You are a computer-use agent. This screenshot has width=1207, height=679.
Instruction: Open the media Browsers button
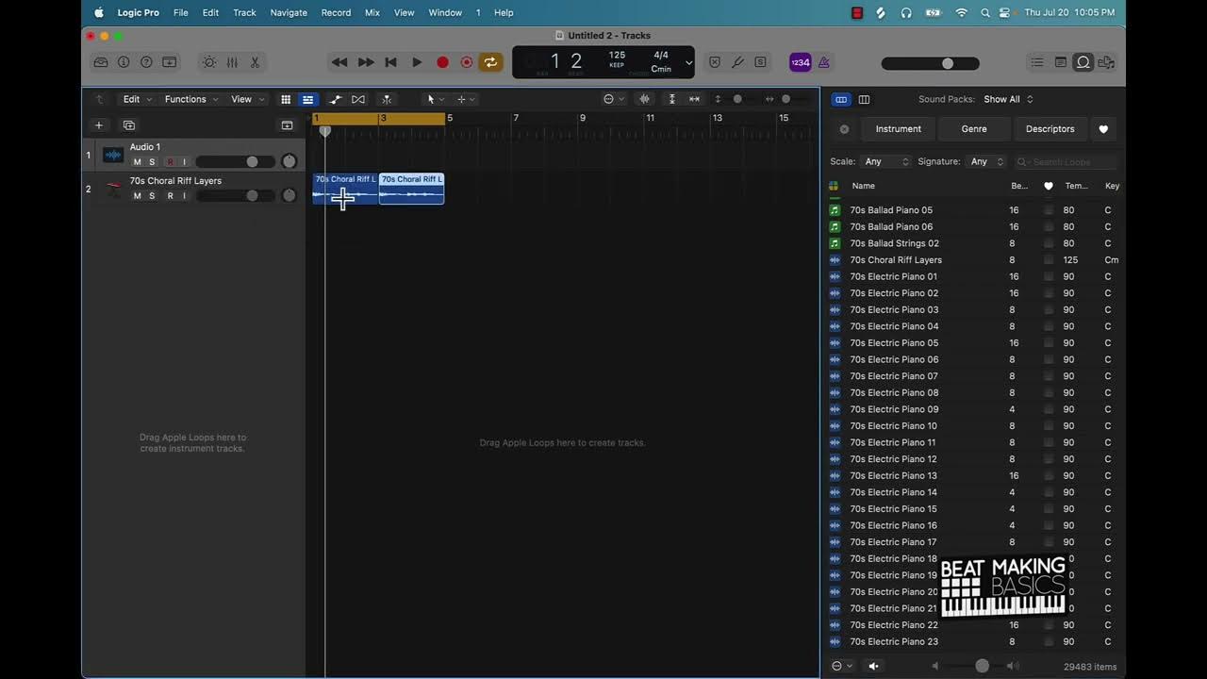1106,62
